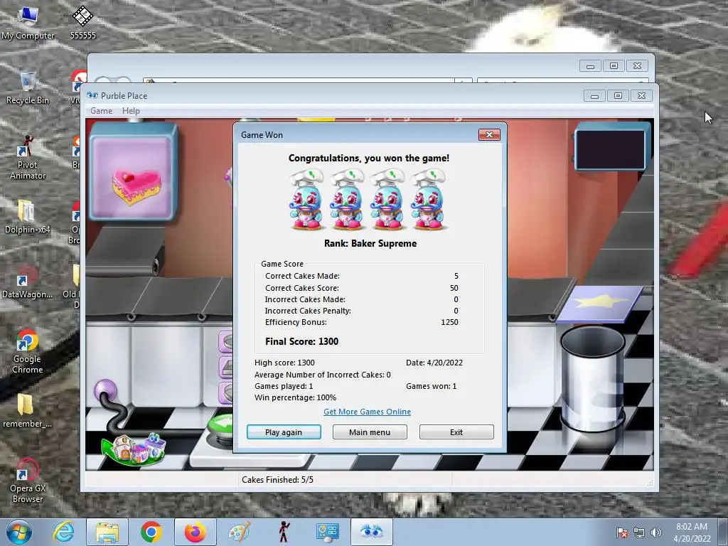Minimize the Purble Place window
Viewport: 728px width, 546px height.
point(595,96)
